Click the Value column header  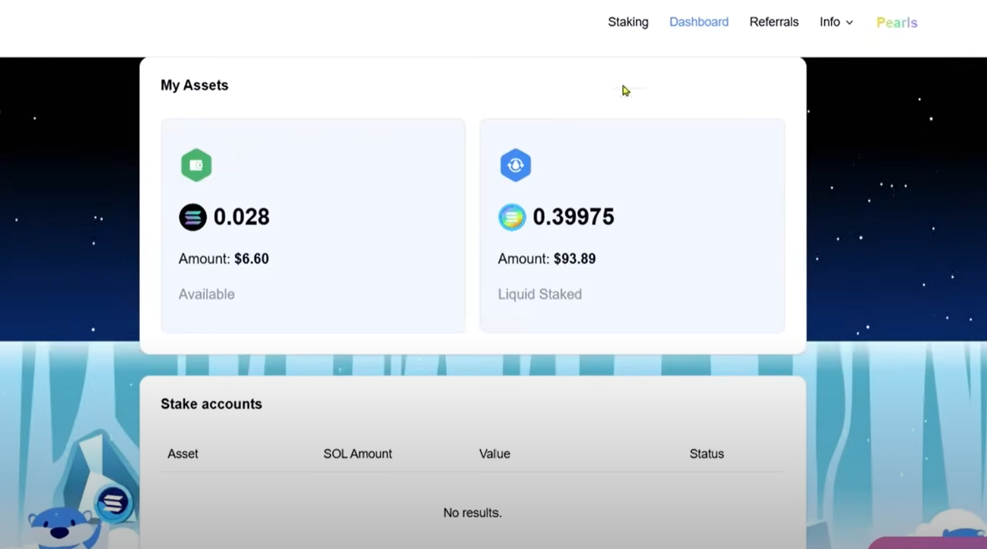pos(494,453)
